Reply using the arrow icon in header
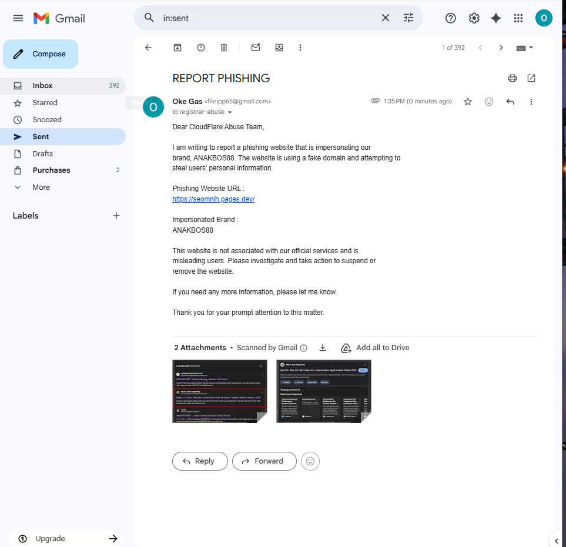This screenshot has width=566, height=547. pyautogui.click(x=510, y=102)
